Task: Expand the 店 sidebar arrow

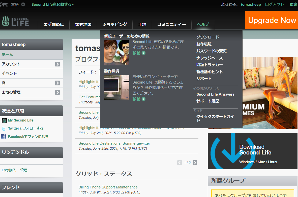Action: 57,83
